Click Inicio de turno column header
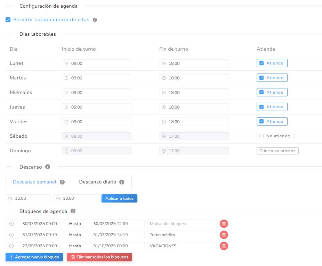The image size is (322, 266). point(79,49)
